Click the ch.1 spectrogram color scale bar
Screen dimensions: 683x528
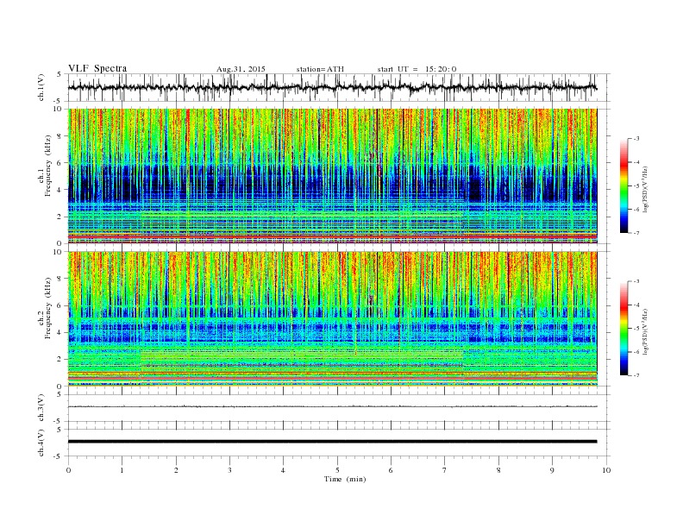tap(623, 185)
